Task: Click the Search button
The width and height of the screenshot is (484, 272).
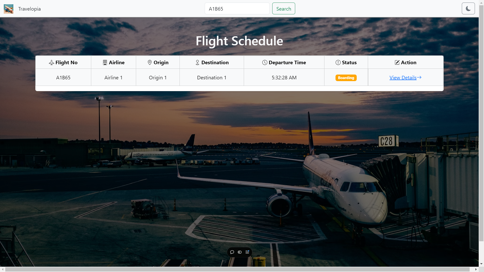Action: 283,9
